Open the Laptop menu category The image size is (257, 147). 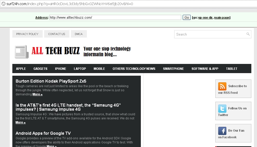(x=80, y=69)
